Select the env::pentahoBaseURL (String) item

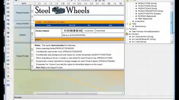144,39
